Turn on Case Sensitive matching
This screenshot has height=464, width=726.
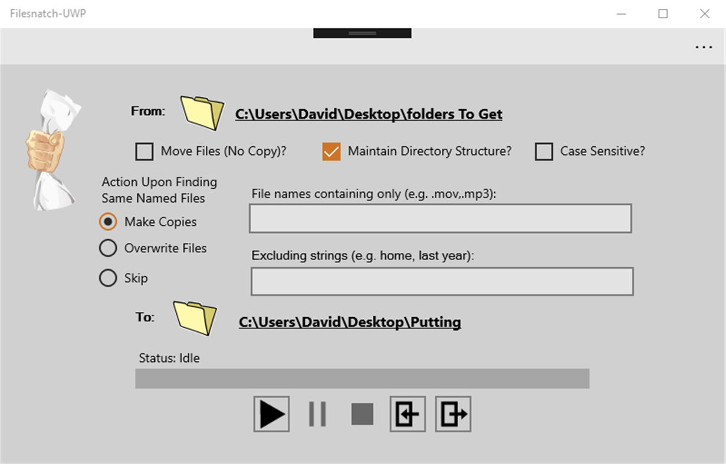coord(543,152)
